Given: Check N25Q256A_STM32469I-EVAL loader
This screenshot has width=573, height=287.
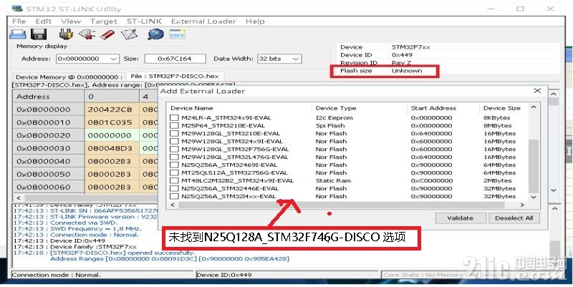Looking at the screenshot, I should pos(174,165).
